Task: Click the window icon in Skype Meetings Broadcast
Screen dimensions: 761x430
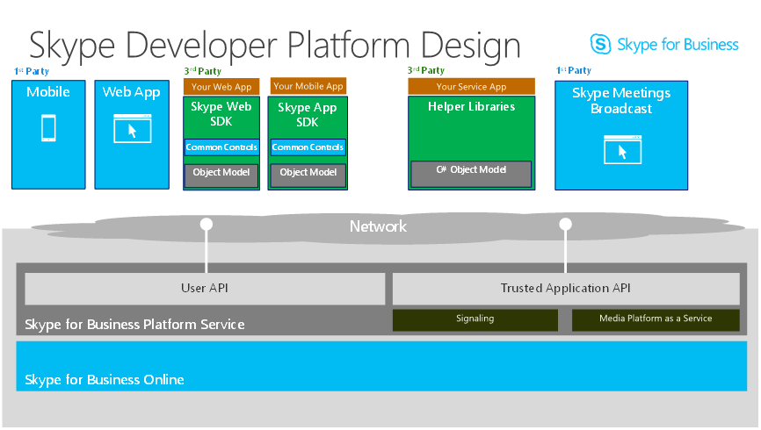Action: point(623,150)
